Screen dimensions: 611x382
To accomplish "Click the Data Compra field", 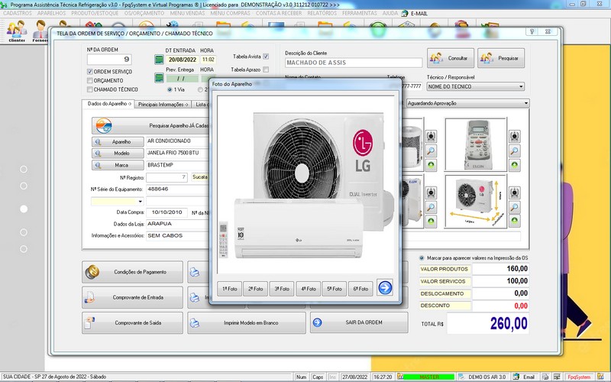I will (x=166, y=212).
